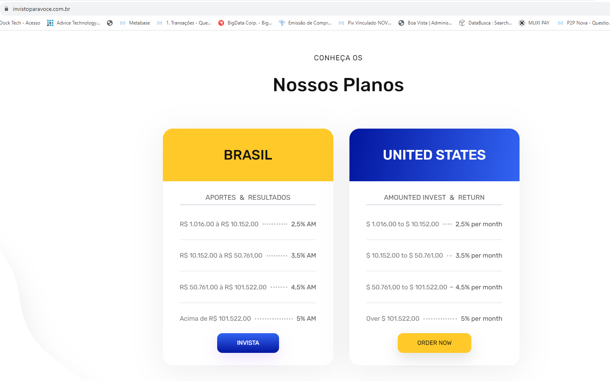Select the blue UNITED STATES plan header
Image resolution: width=610 pixels, height=381 pixels.
tap(434, 155)
